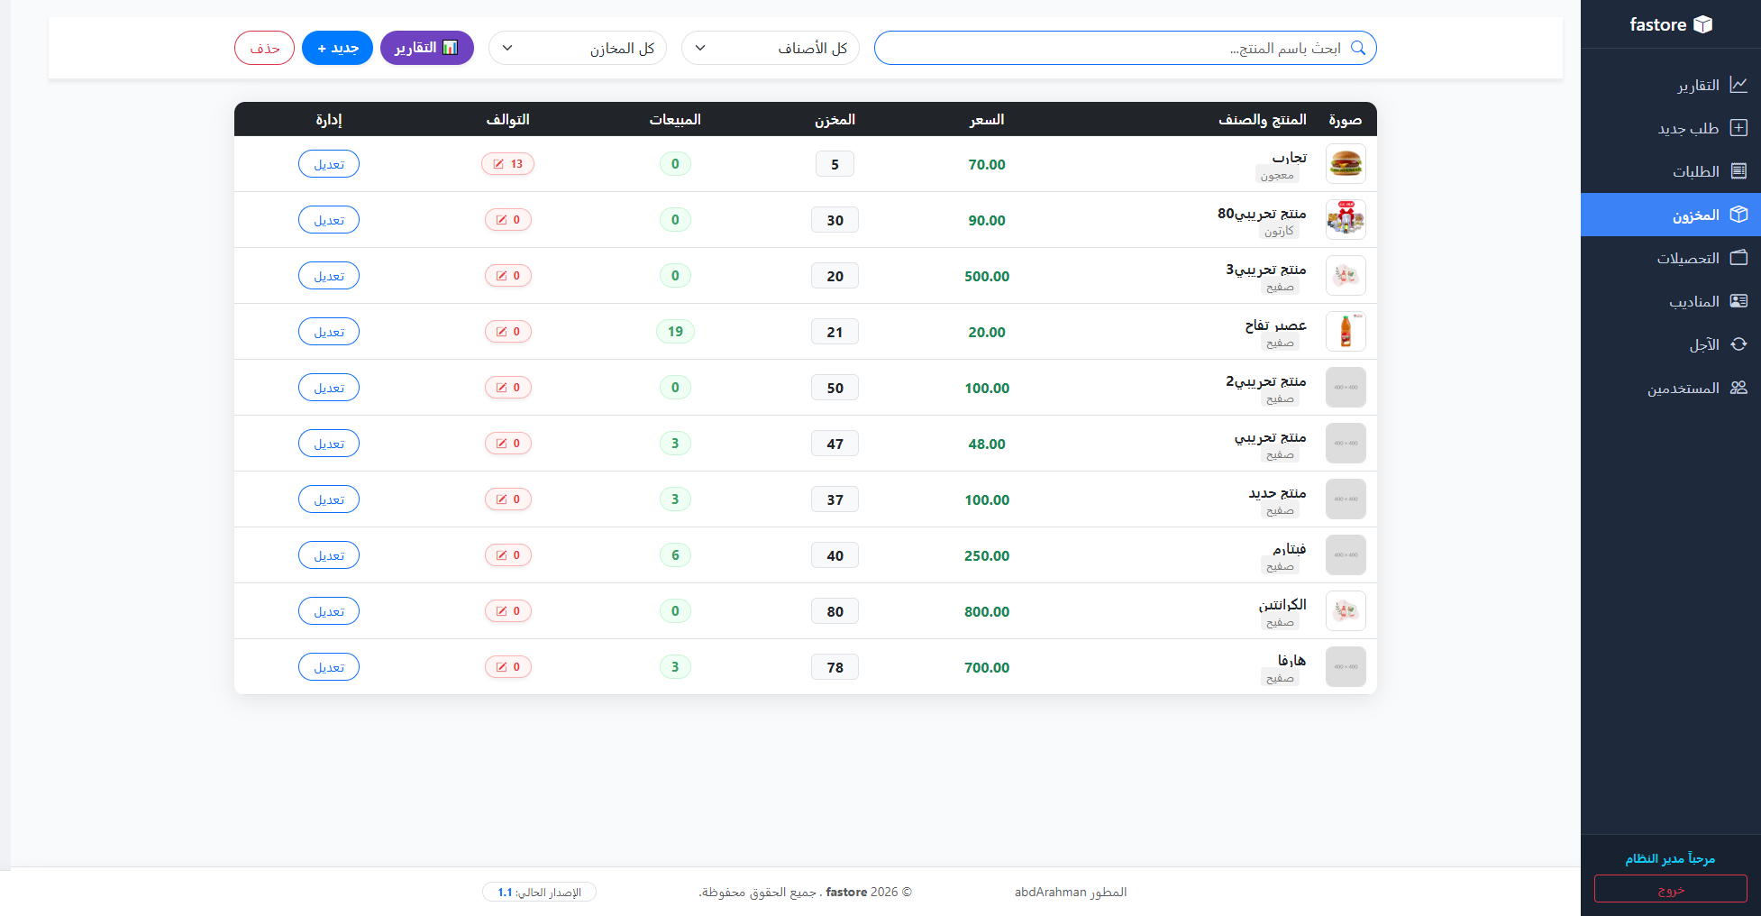
Task: Click the delegates ID card icon
Action: (x=1738, y=301)
